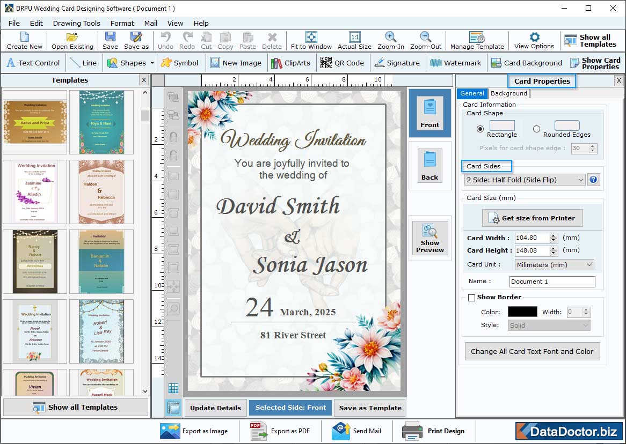This screenshot has width=626, height=444.
Task: Export the design as Image
Action: 194,431
